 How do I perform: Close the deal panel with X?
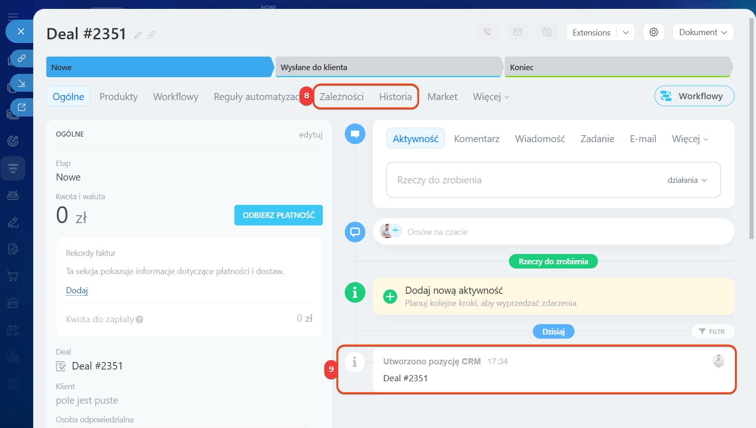21,31
